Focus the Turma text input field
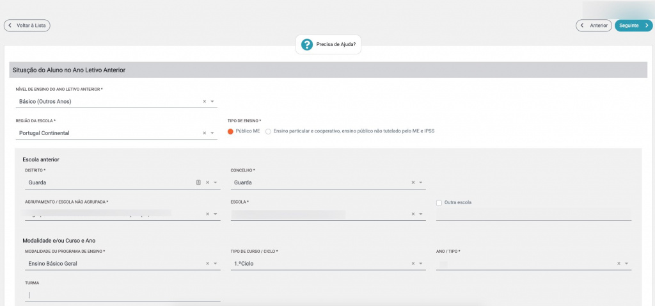This screenshot has height=306, width=655. [x=123, y=294]
